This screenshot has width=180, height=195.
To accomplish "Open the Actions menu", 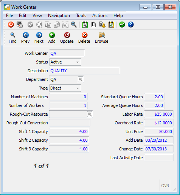I will tap(100, 15).
